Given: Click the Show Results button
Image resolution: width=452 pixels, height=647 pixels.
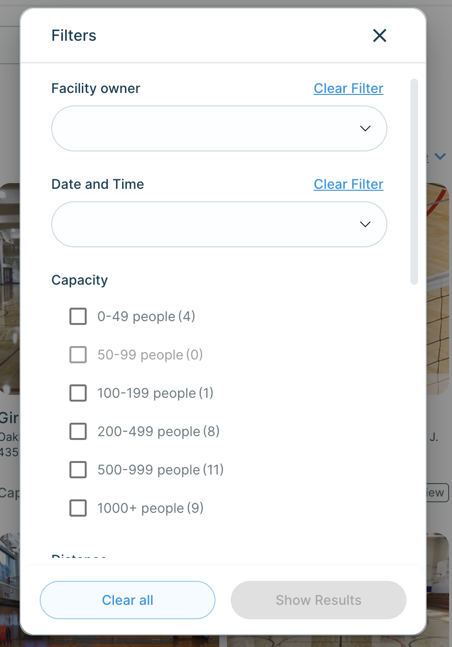Looking at the screenshot, I should point(318,600).
